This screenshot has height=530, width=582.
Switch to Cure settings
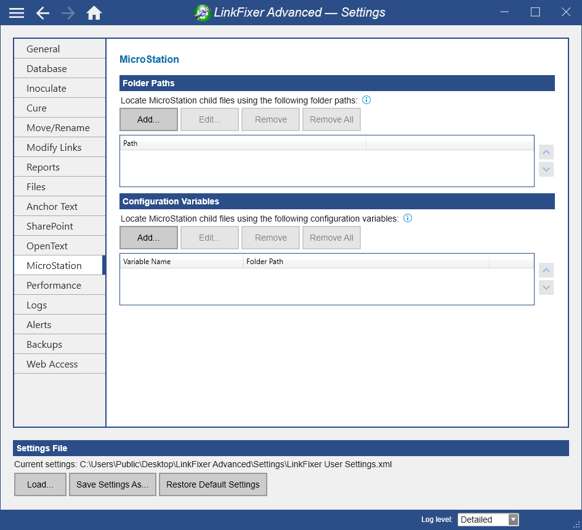pos(60,108)
